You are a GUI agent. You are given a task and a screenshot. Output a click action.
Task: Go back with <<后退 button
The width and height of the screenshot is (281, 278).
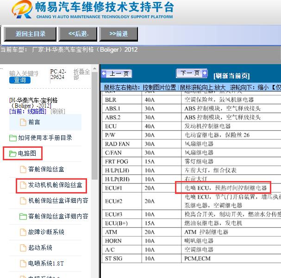78,34
